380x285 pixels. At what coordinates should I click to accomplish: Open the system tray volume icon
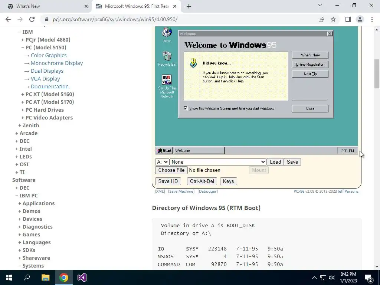click(x=332, y=278)
